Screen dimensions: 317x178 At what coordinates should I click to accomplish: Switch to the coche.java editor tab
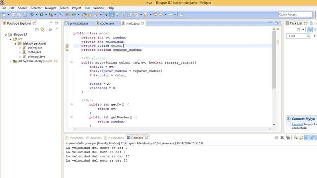(105, 23)
